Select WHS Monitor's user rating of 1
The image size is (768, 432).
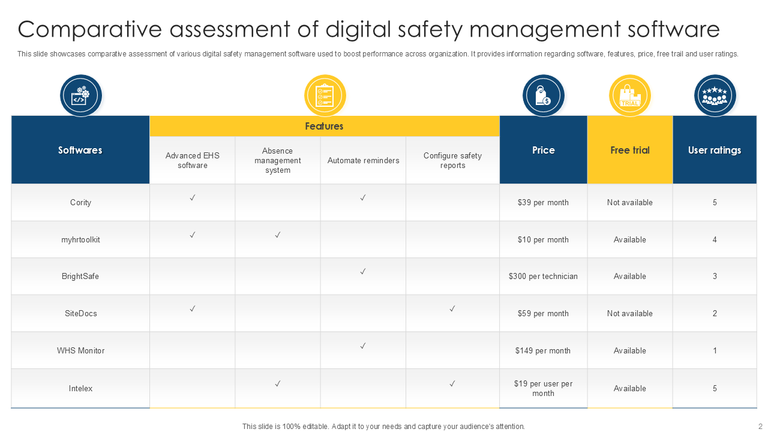click(x=715, y=350)
